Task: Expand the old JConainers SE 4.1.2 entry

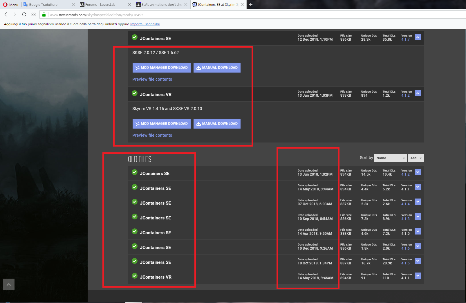Action: 418,172
